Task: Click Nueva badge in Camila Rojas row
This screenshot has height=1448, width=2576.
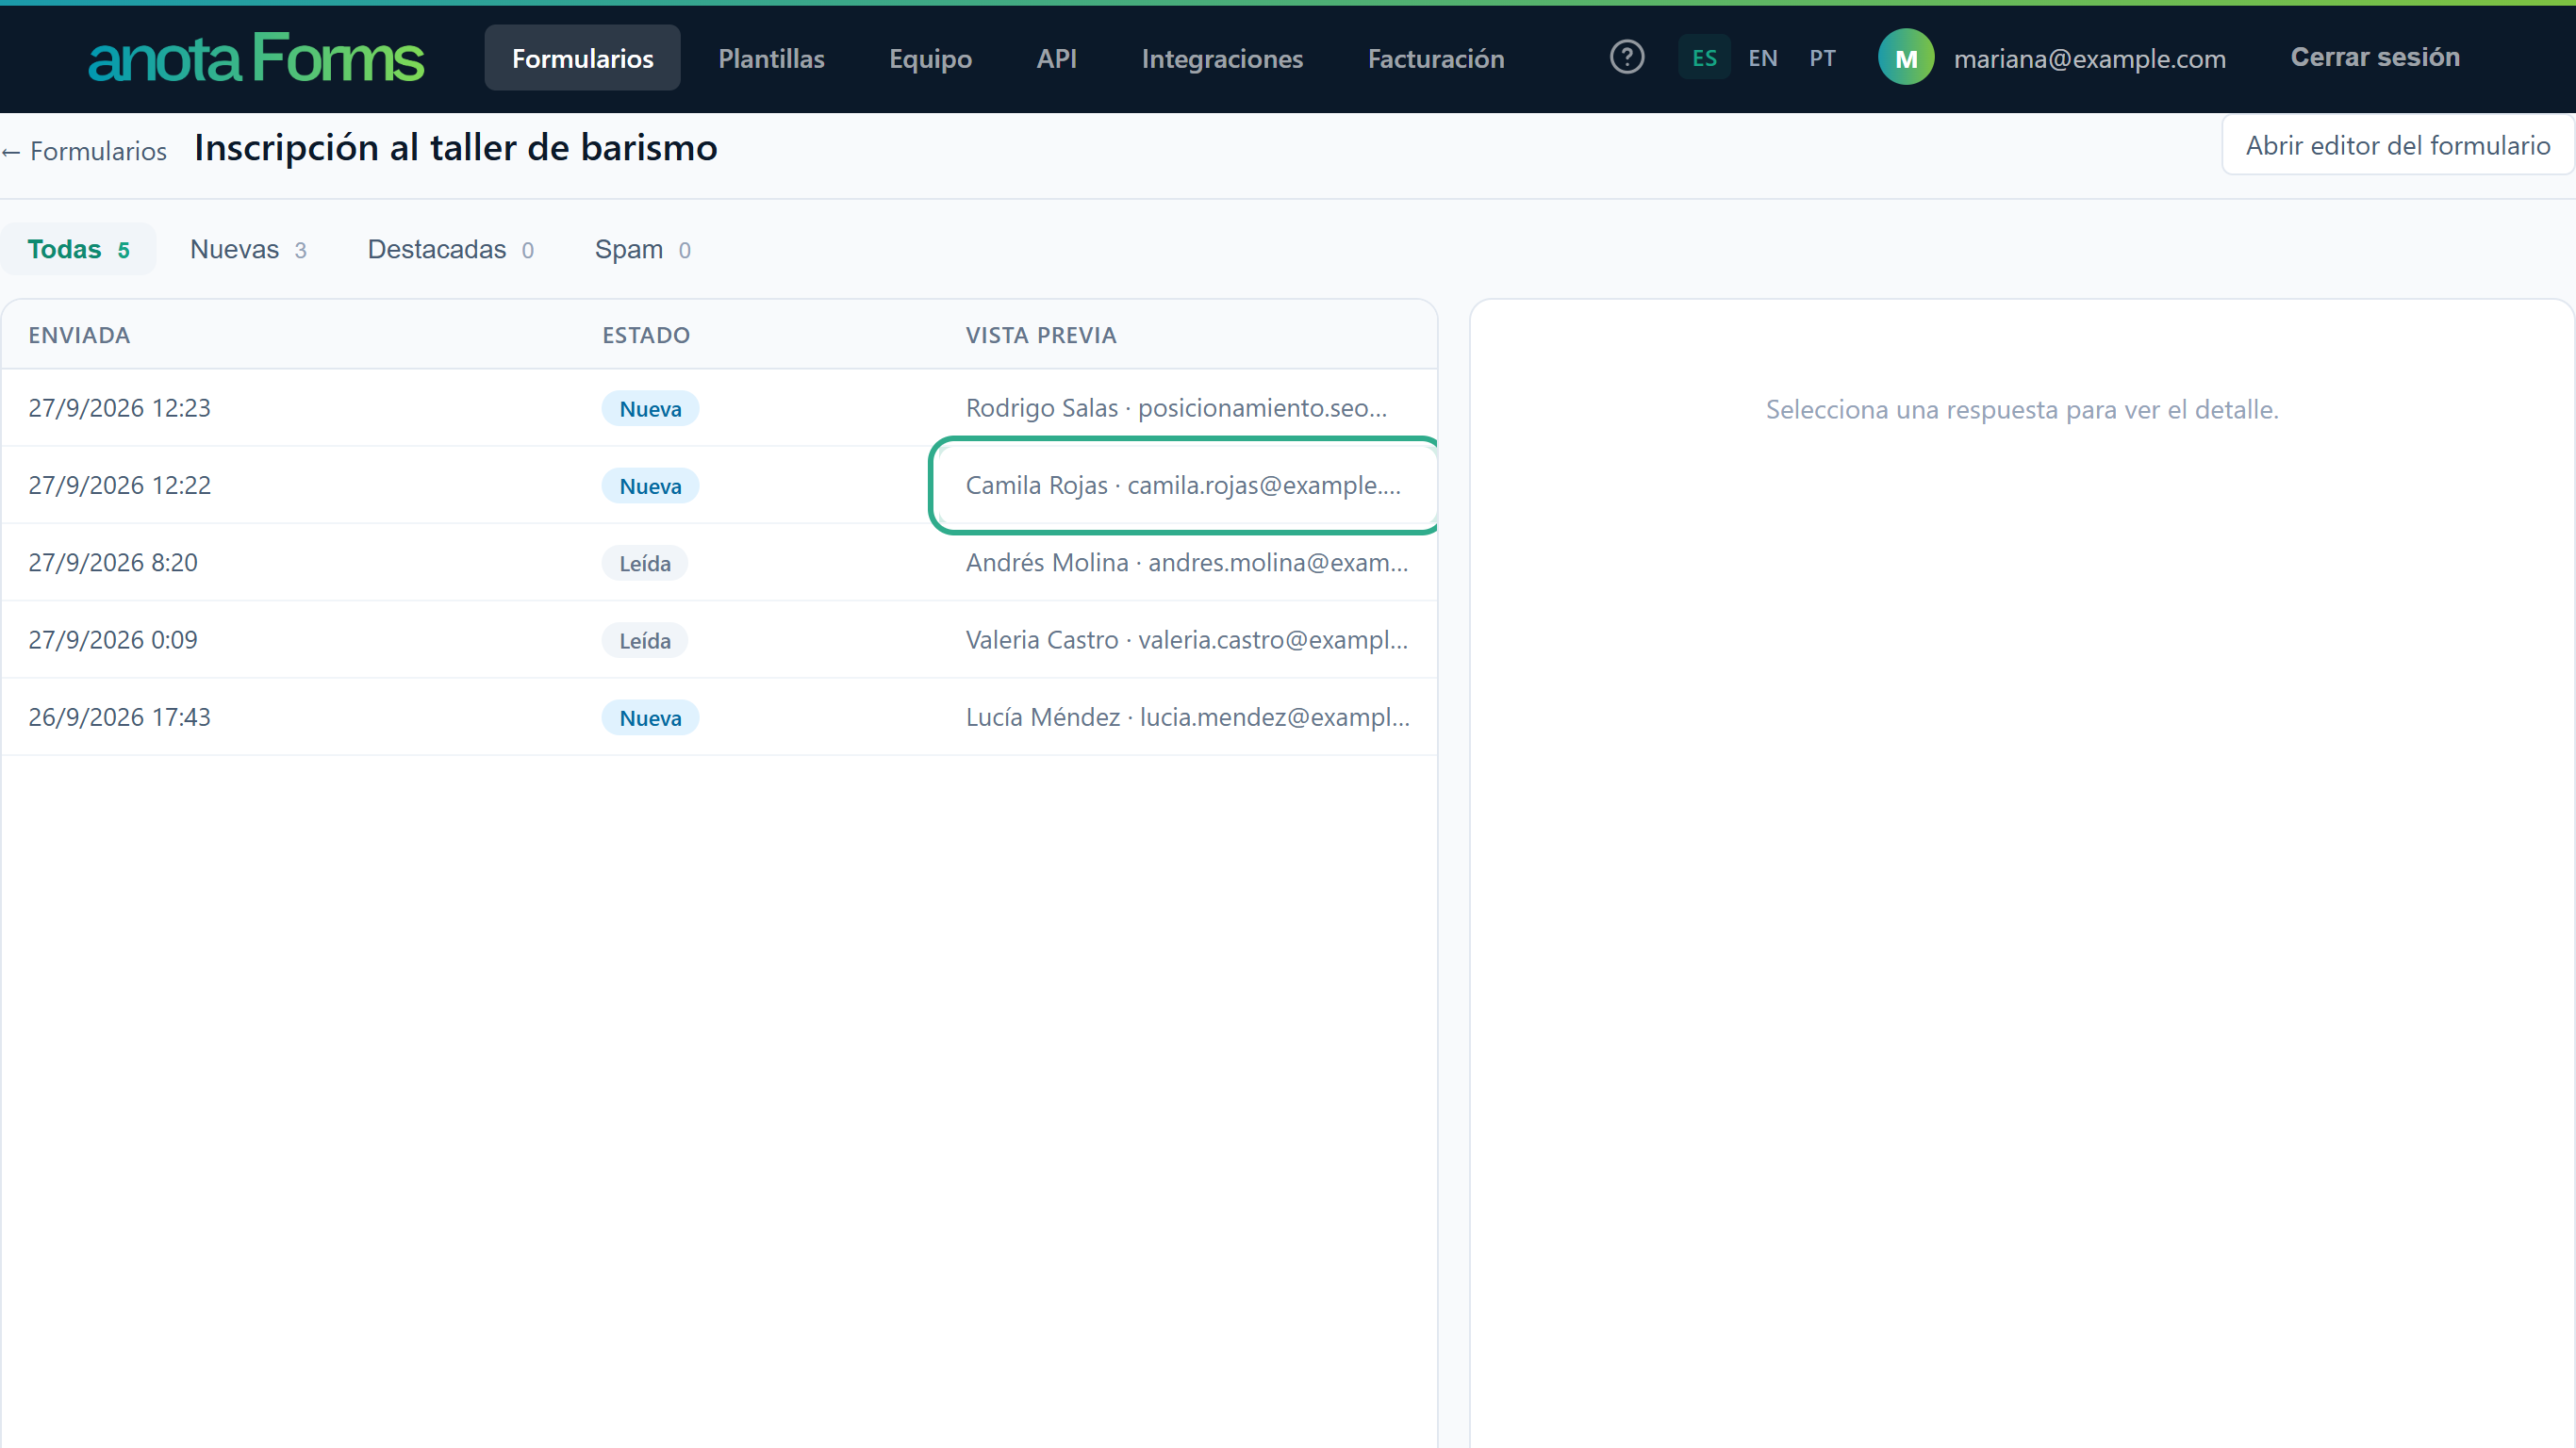Action: pyautogui.click(x=650, y=486)
